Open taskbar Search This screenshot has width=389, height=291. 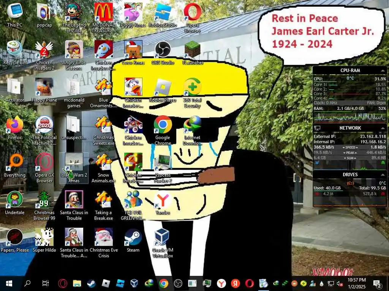[27, 283]
